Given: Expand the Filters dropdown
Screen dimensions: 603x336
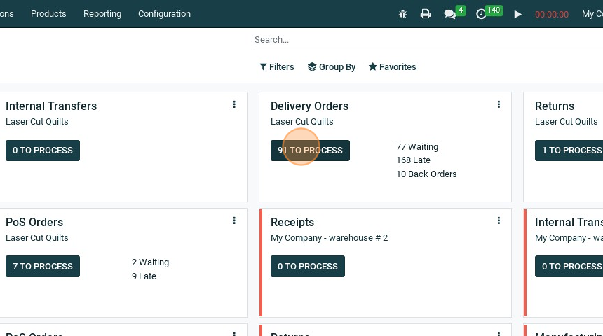Looking at the screenshot, I should [277, 67].
